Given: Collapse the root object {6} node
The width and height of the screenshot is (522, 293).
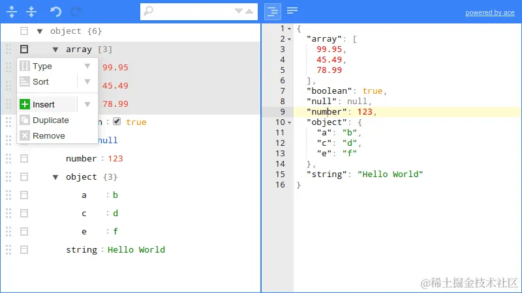Looking at the screenshot, I should (40, 31).
